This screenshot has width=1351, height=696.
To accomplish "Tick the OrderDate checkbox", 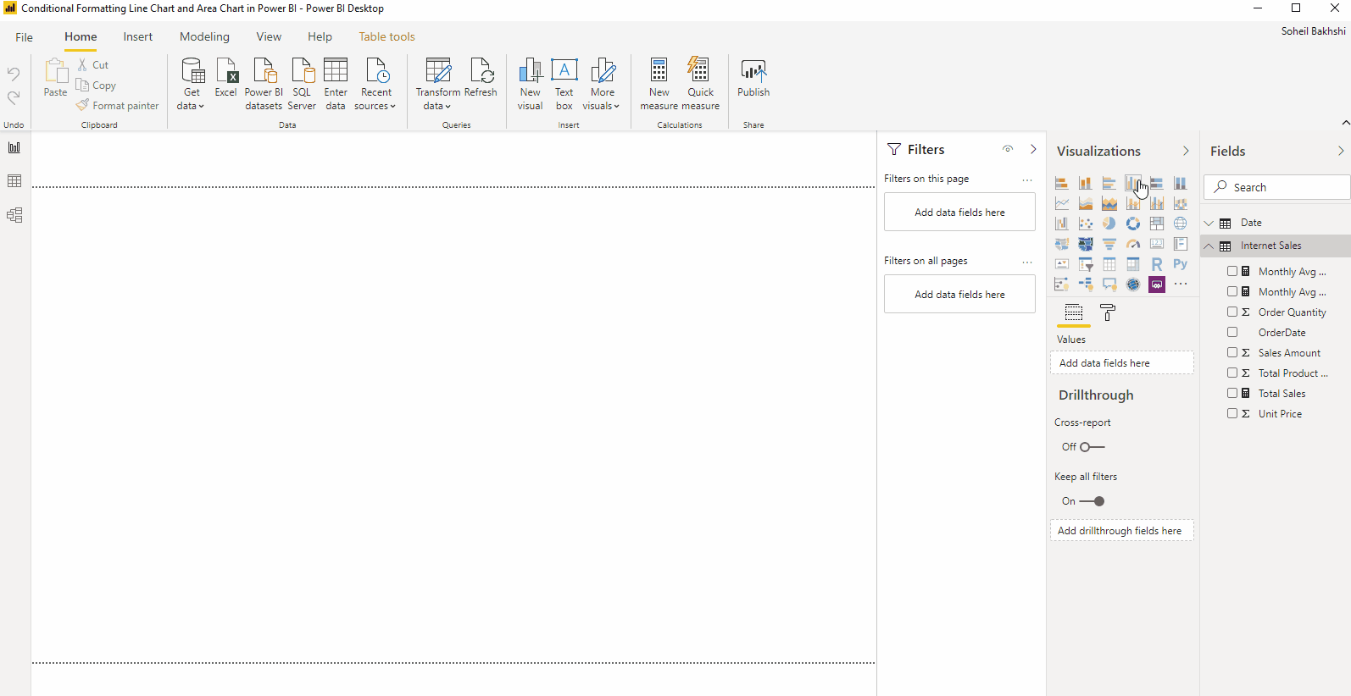I will point(1232,332).
